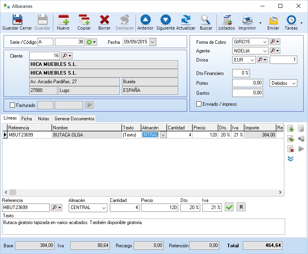Screen dimensions: 308x254
Task: Open the Generar Documentos tab
Action: [74, 118]
